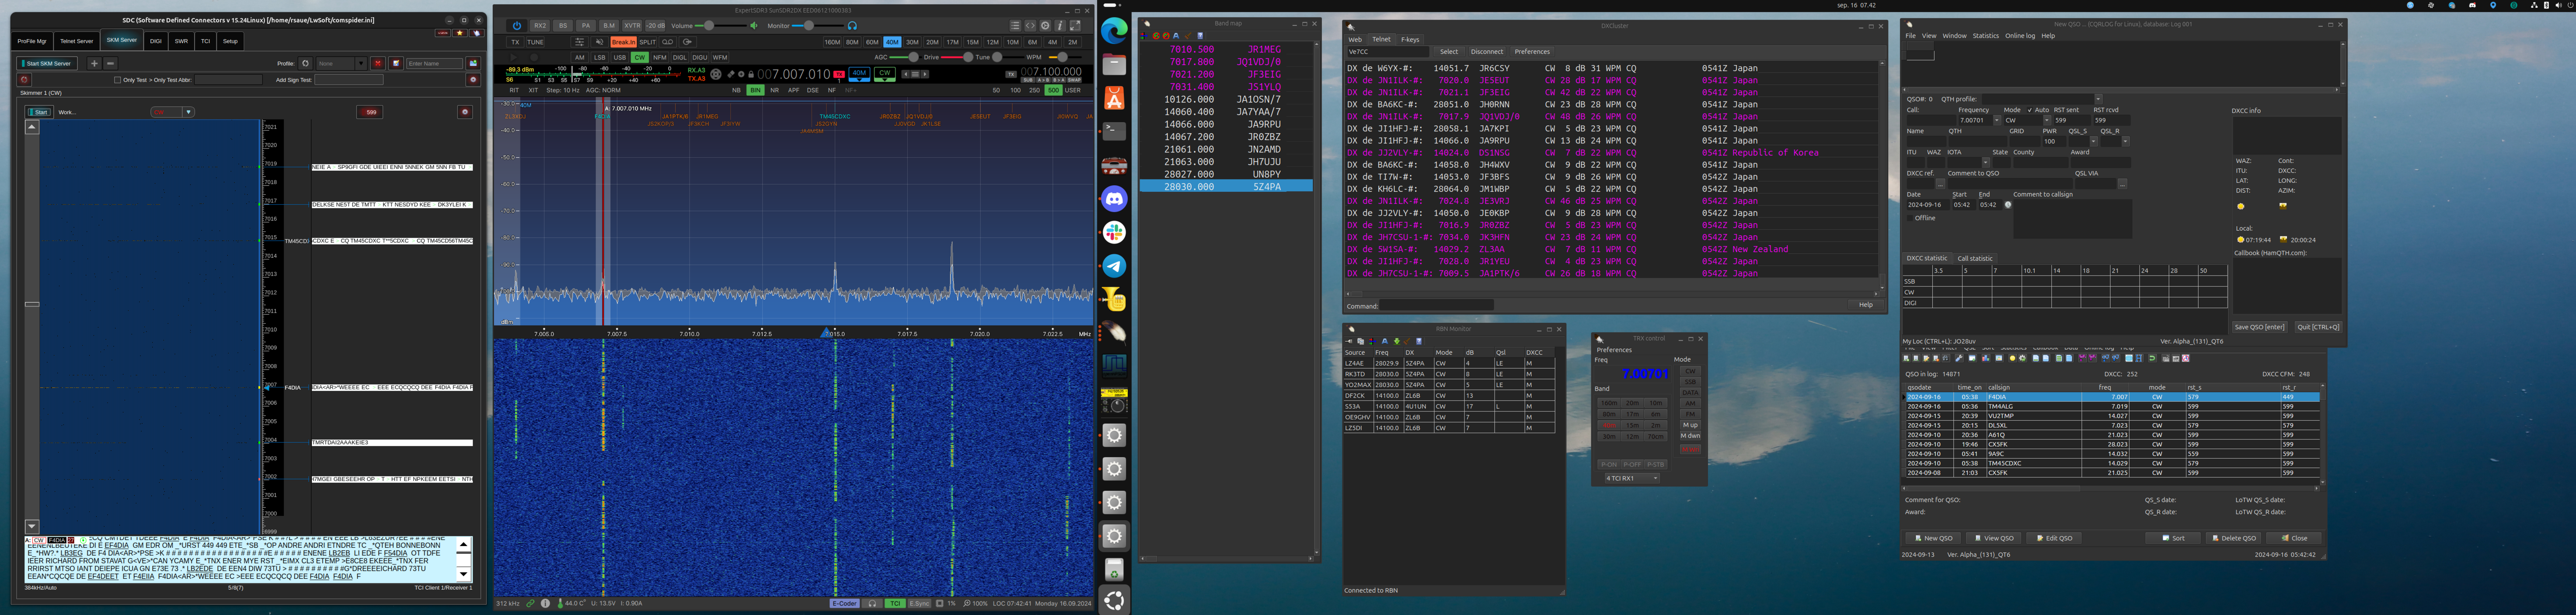Toggle RX2 receiver in ExpertSDR3
The image size is (2576, 615).
click(540, 26)
